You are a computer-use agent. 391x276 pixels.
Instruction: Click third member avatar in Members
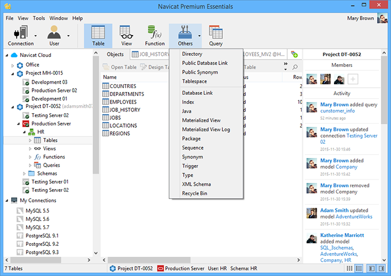[339, 79]
